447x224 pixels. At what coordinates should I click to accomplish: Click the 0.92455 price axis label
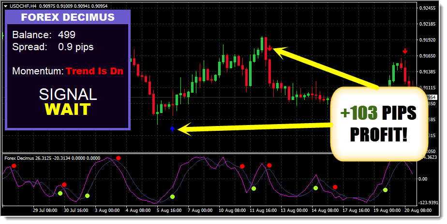[427, 8]
